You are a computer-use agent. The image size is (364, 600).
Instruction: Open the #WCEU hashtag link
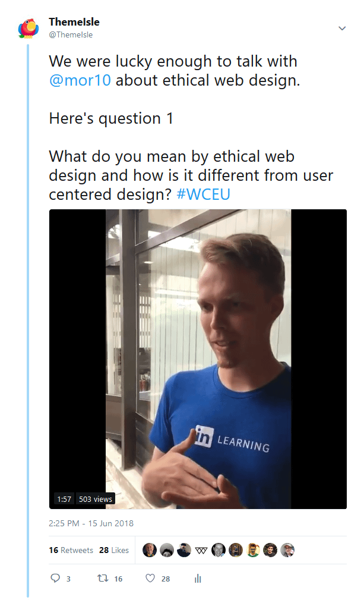203,194
